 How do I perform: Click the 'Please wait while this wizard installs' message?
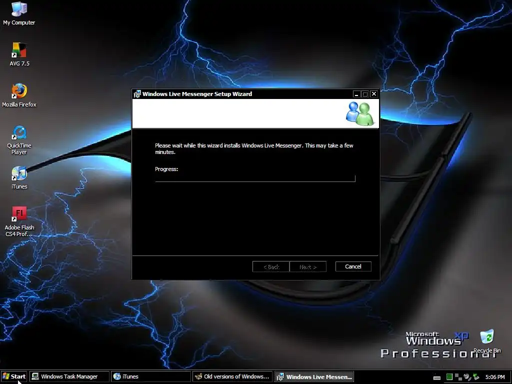pyautogui.click(x=254, y=148)
